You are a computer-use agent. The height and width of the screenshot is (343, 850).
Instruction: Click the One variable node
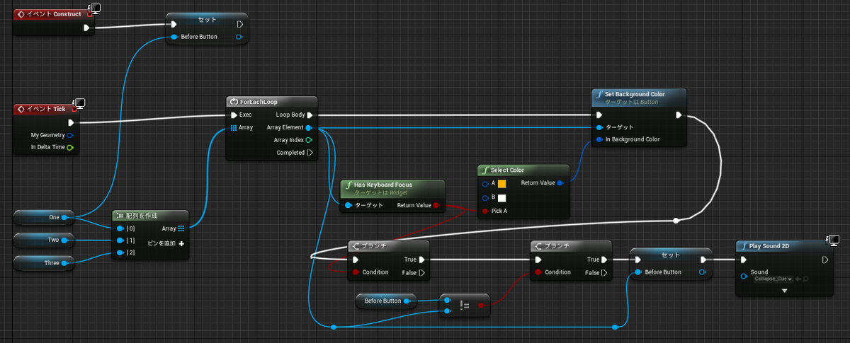pyautogui.click(x=44, y=217)
